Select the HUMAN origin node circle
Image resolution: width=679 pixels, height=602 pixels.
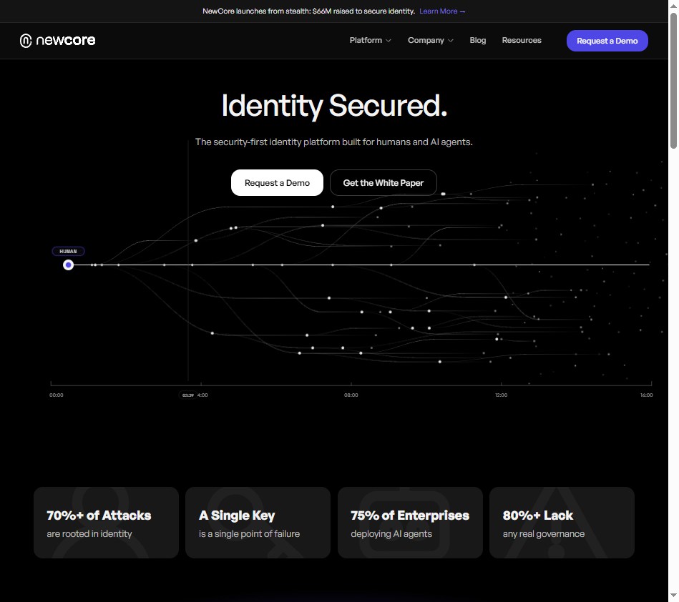(x=68, y=265)
